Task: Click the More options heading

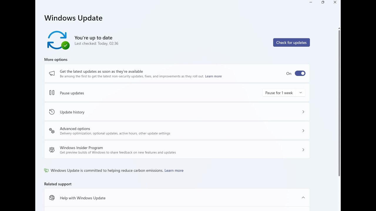Action: tap(56, 59)
